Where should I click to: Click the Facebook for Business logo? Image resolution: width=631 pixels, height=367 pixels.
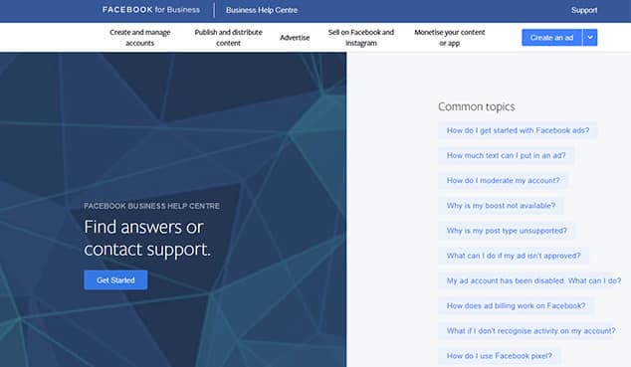coord(151,10)
